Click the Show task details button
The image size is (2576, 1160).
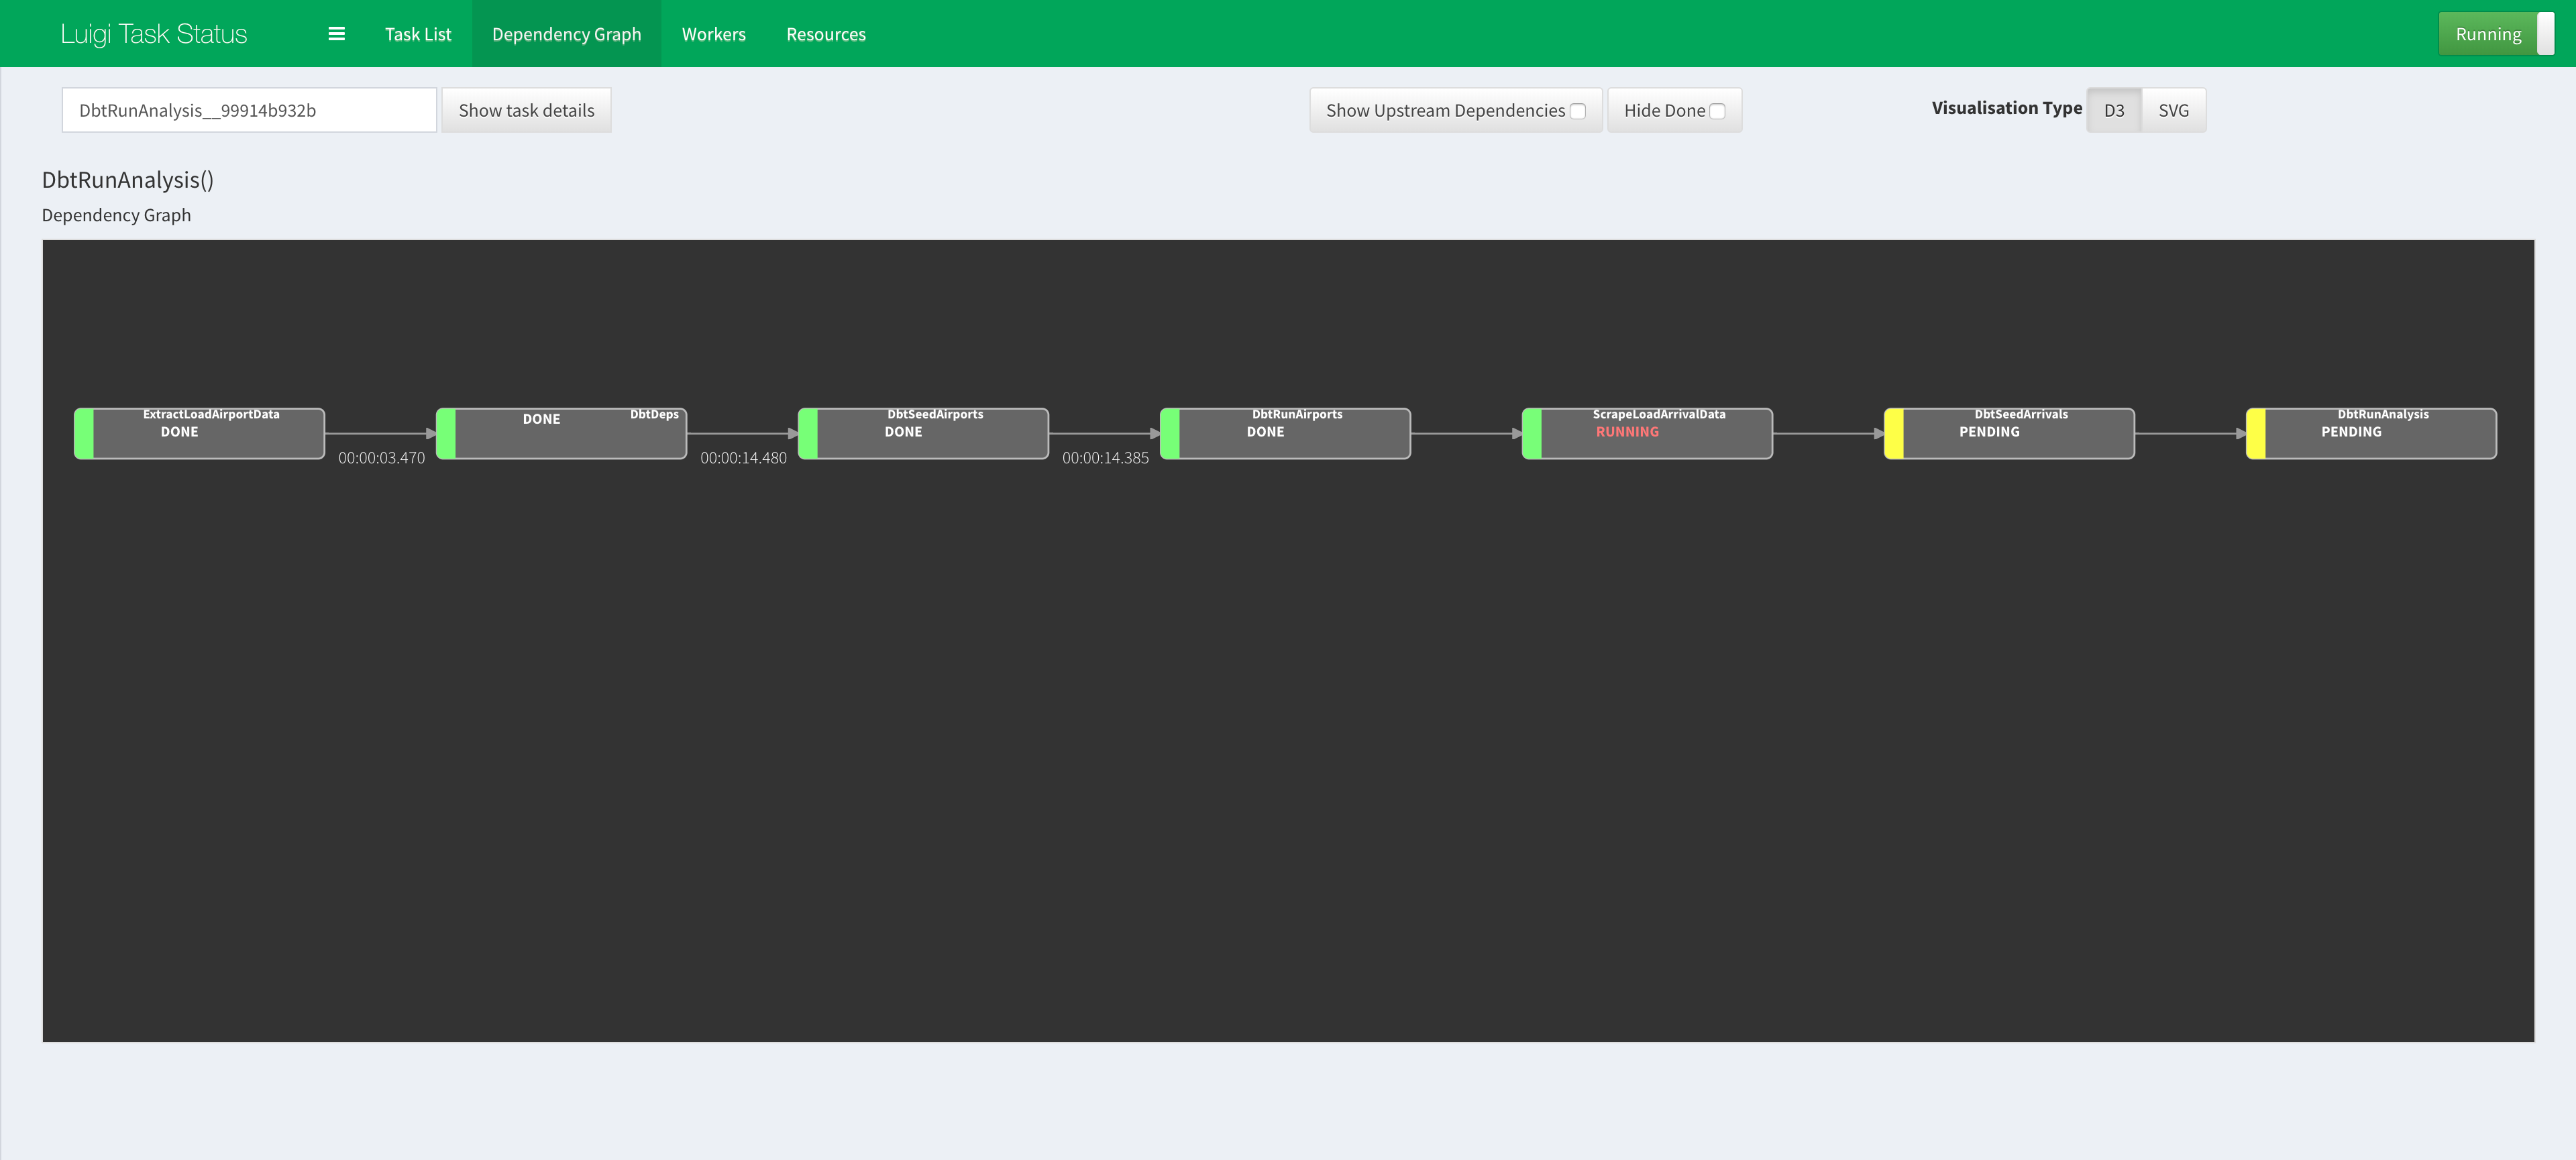click(x=526, y=110)
